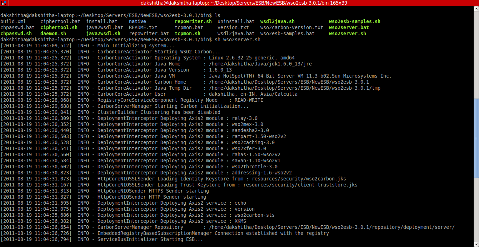479x247 pixels.
Task: Select the chpasswd.sh file name
Action: 16,33
